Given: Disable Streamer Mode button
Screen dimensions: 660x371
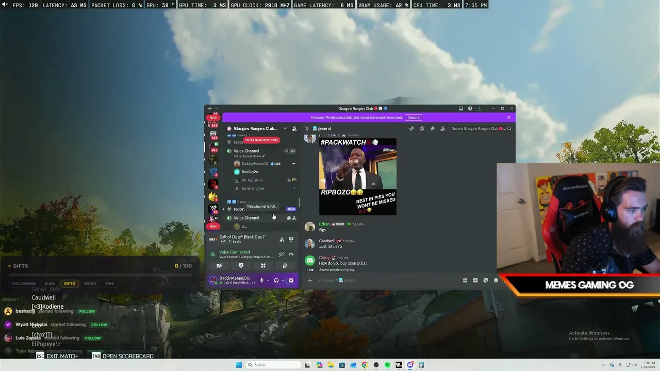Looking at the screenshot, I should pos(414,117).
